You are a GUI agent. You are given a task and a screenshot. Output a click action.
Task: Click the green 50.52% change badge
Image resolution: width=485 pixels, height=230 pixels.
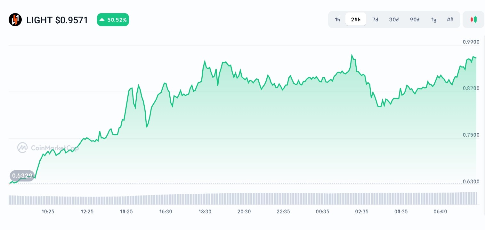113,20
